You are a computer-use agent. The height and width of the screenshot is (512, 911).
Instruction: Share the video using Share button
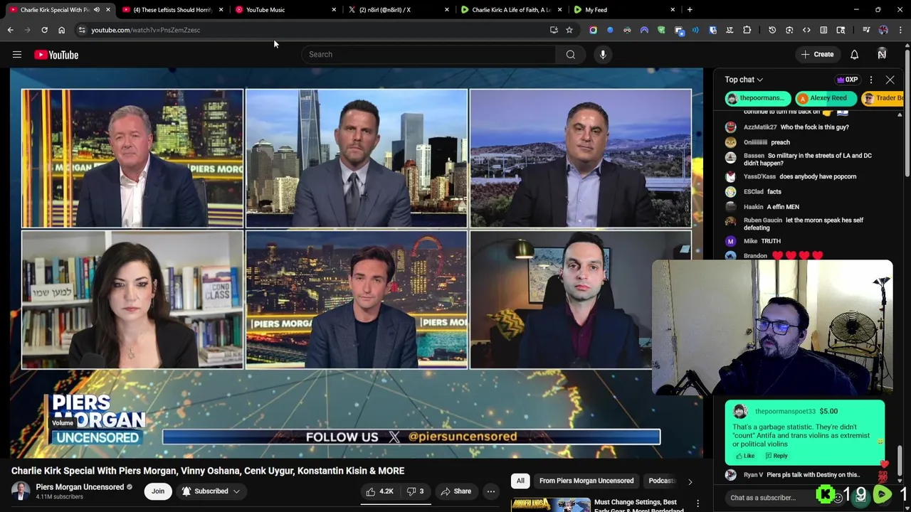(455, 491)
